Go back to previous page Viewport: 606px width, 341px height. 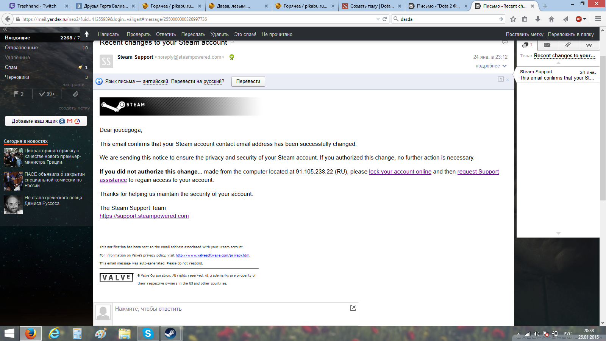pos(7,19)
